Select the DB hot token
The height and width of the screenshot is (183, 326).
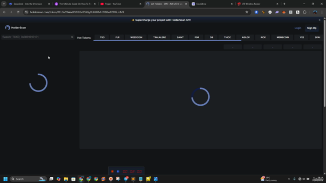point(211,37)
